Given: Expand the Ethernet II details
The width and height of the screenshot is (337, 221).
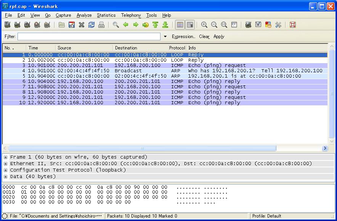Looking at the screenshot, I should click(x=6, y=164).
